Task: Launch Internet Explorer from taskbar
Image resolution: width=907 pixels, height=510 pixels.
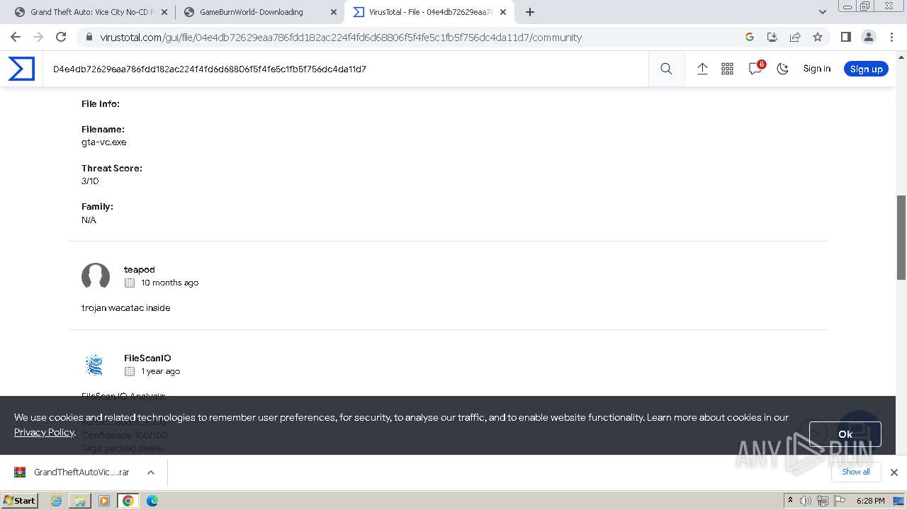Action: pos(57,501)
